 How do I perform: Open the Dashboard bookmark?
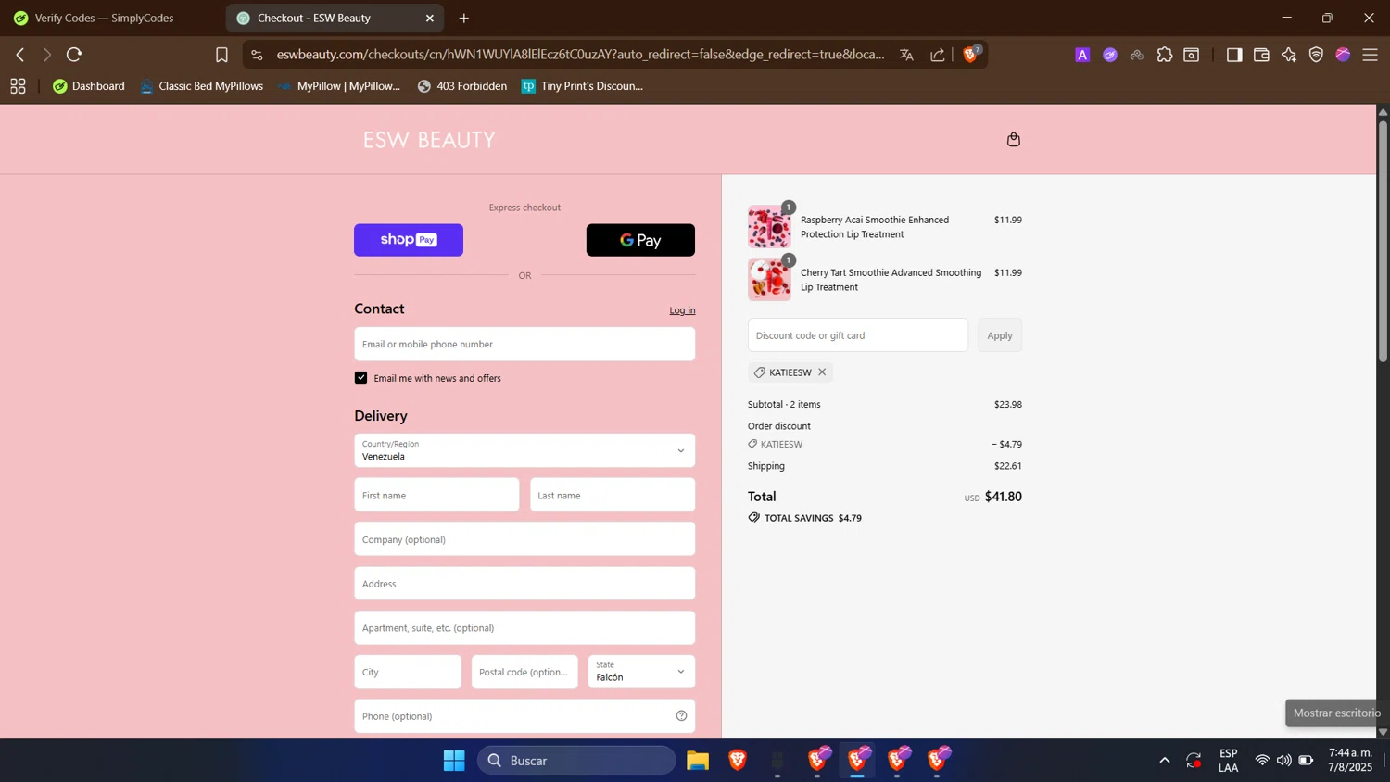click(x=89, y=86)
